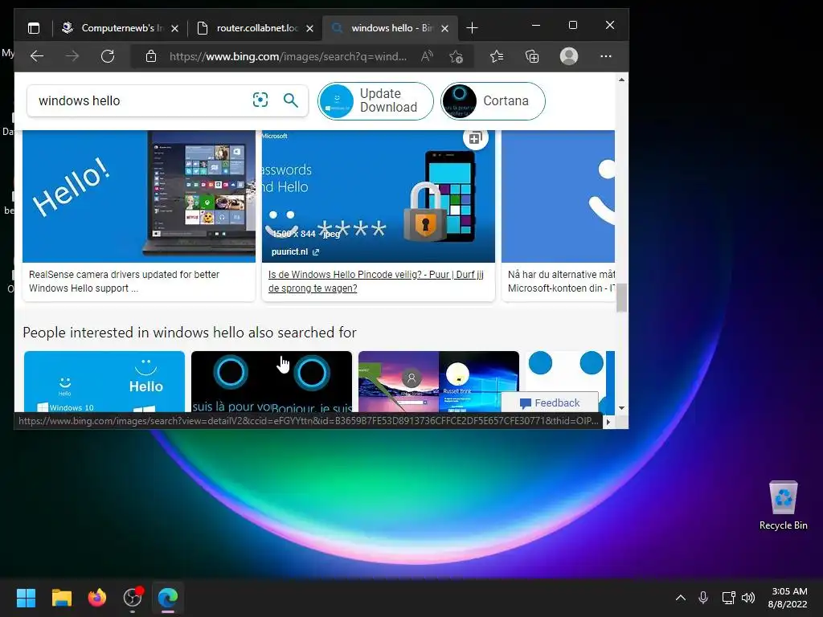Activate the Read aloud icon
Viewport: 823px width, 617px height.
coord(427,56)
